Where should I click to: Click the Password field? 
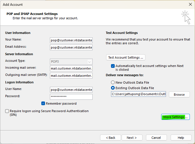71,97
